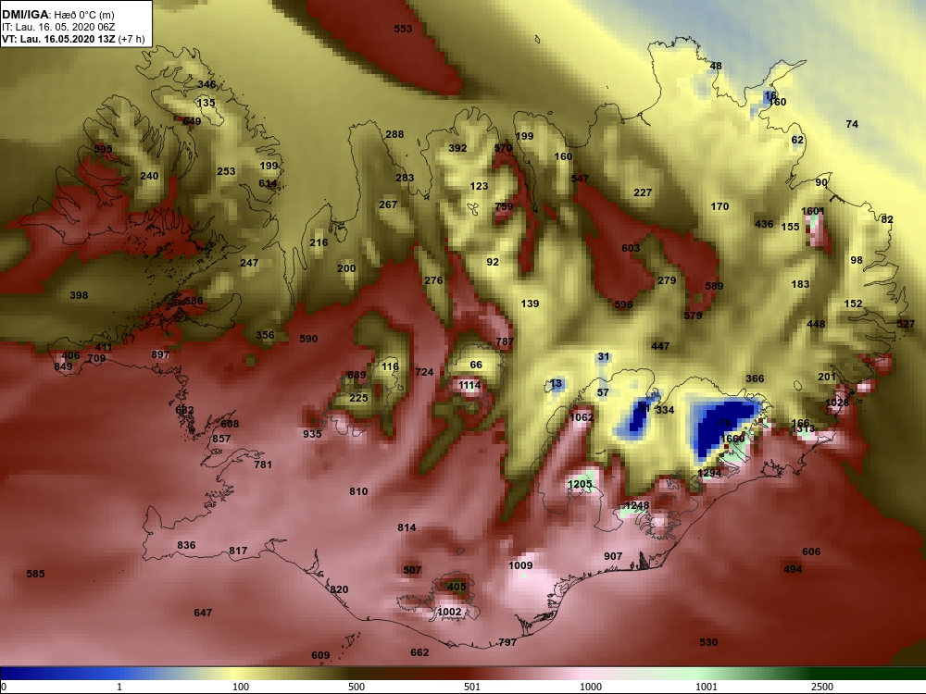Click the map value '346'

pyautogui.click(x=206, y=84)
